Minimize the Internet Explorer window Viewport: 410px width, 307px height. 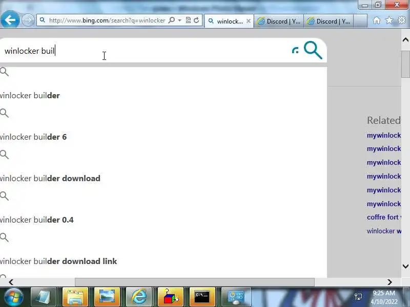(365, 5)
